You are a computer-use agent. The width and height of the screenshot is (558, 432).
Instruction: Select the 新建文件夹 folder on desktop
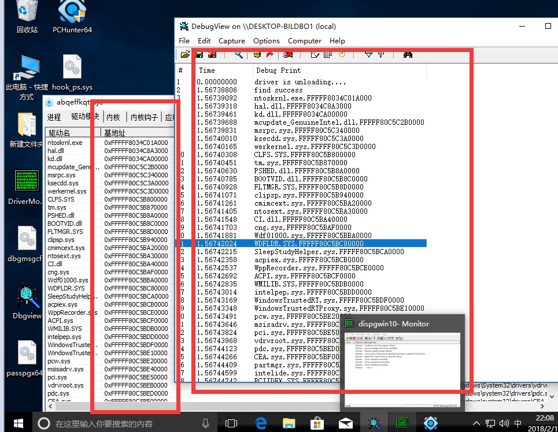(x=26, y=130)
